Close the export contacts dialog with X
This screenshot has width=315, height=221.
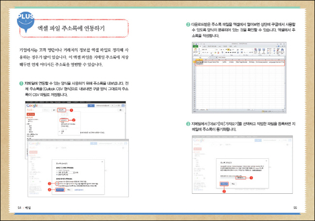click(x=101, y=160)
